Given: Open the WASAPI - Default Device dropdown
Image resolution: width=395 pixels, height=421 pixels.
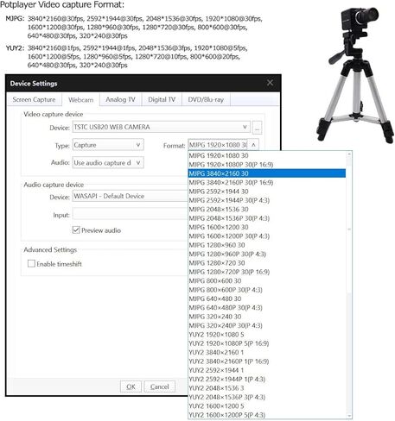Looking at the screenshot, I should (x=131, y=196).
